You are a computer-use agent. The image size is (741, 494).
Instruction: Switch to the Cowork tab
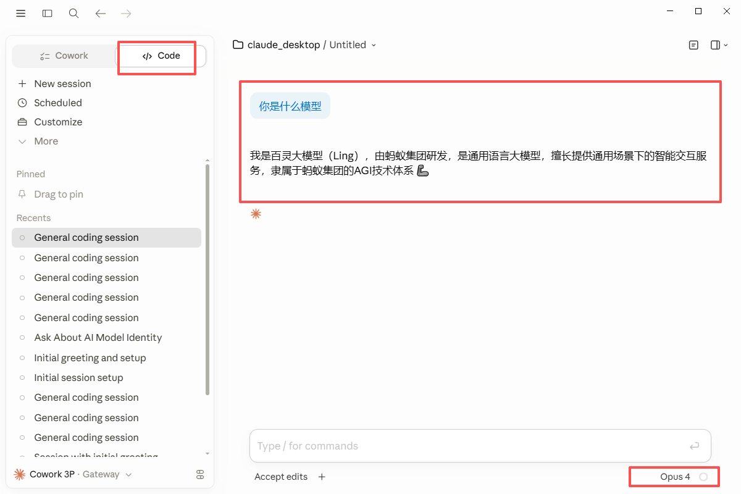64,56
